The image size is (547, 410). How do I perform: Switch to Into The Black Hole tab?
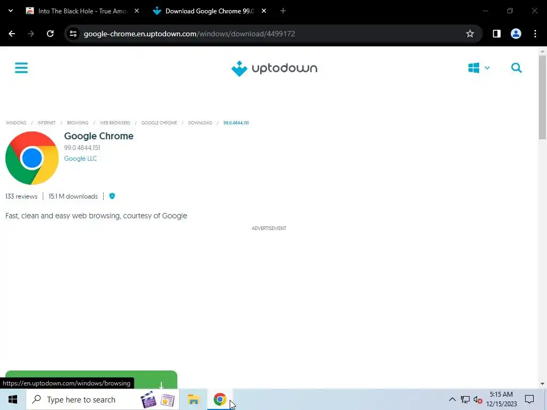[x=83, y=11]
